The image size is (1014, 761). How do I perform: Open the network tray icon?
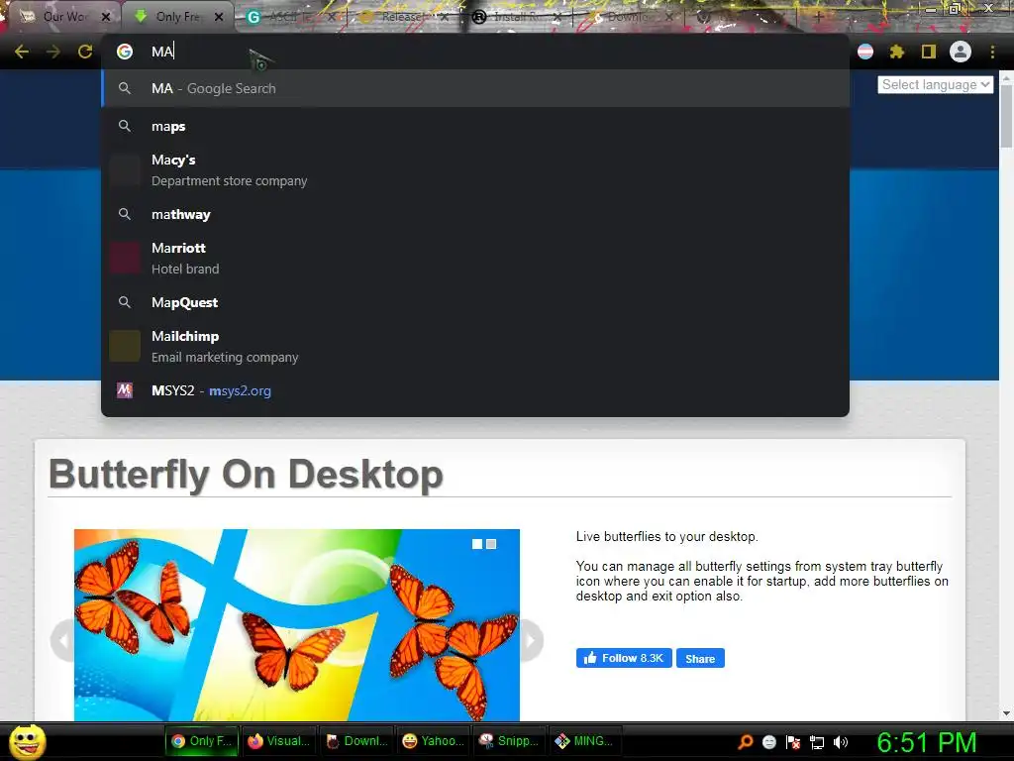(x=817, y=742)
